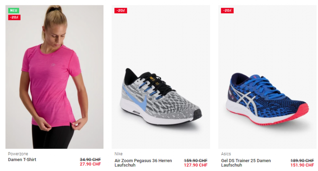Click the crossed-out 189.90 CHF price
Viewport: 318px width, 171px height.
[302, 161]
